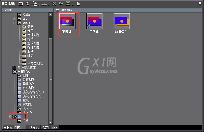Click the folder icon beside \特效\键\ path
The image size is (204, 132).
57,10
